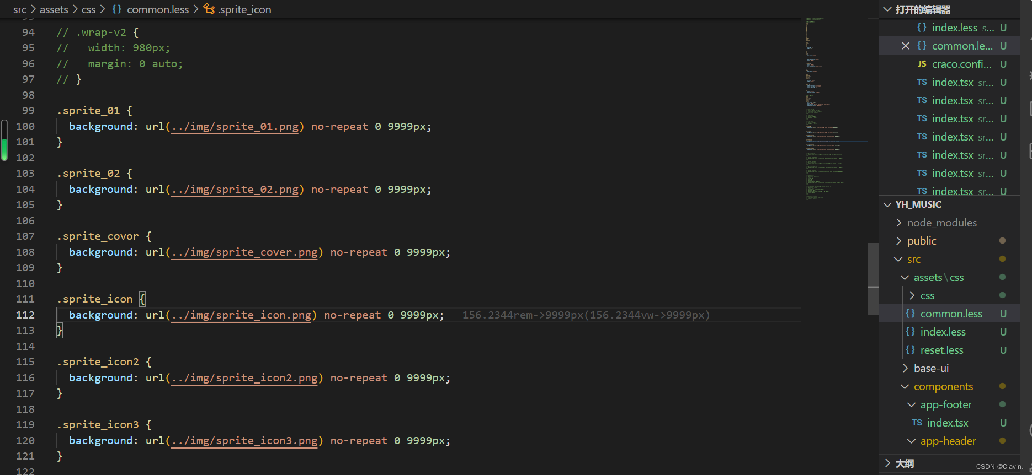Expand the public folder
Image resolution: width=1032 pixels, height=475 pixels.
[x=898, y=241]
